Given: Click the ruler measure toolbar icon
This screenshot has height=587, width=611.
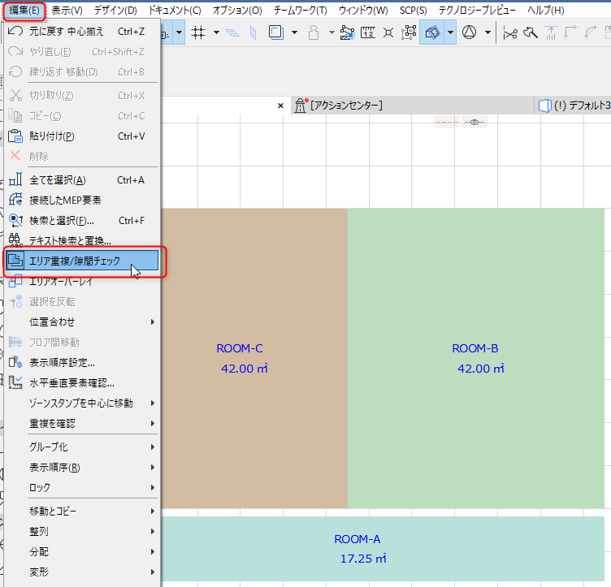Looking at the screenshot, I should [x=368, y=32].
